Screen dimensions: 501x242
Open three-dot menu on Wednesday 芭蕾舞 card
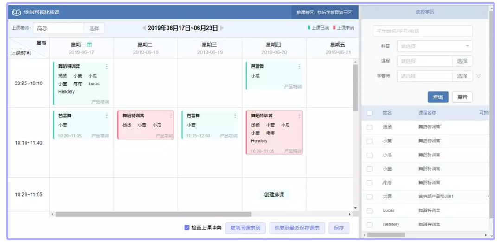click(x=235, y=115)
